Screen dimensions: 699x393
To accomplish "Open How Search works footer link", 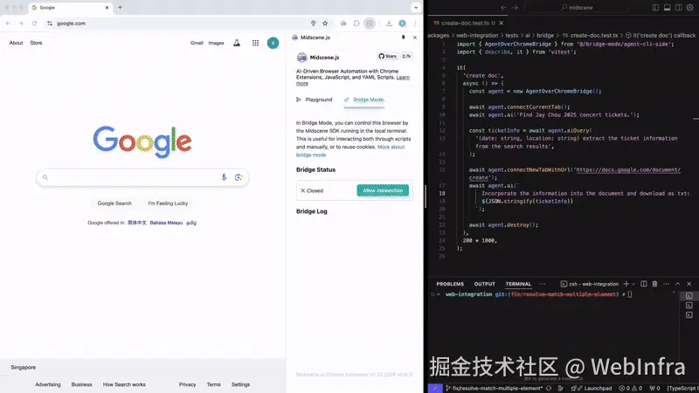I will pos(124,384).
